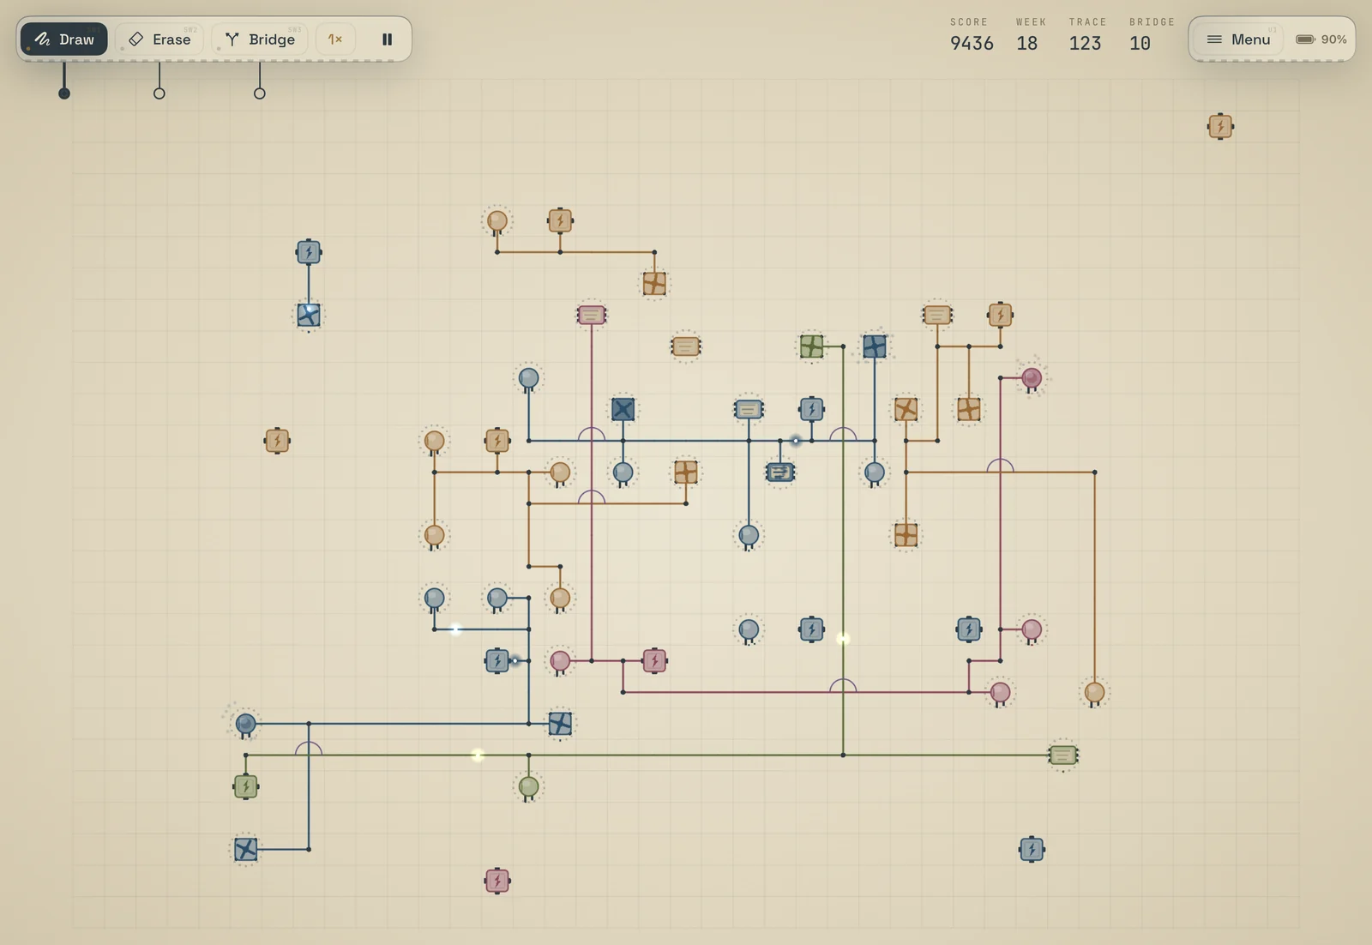Select the green chip node on right end
1372x945 pixels.
[1063, 755]
